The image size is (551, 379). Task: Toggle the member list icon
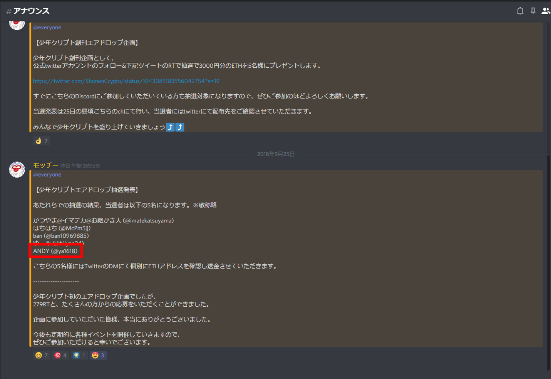(x=545, y=11)
